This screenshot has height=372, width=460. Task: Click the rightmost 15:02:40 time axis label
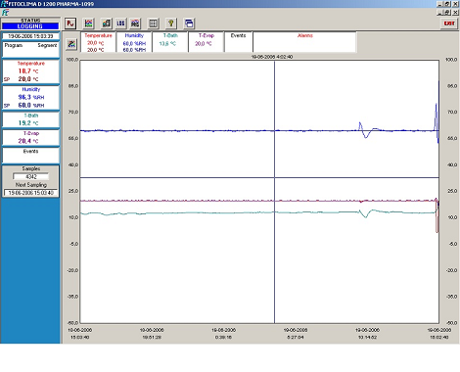click(438, 337)
